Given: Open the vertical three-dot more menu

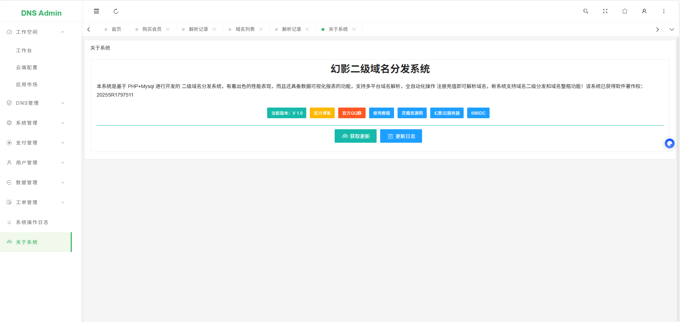Looking at the screenshot, I should tap(664, 11).
